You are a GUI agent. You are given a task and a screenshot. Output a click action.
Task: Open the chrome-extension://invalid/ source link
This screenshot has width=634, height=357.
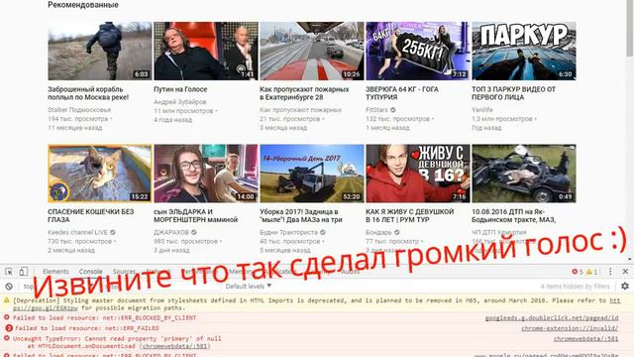click(570, 328)
